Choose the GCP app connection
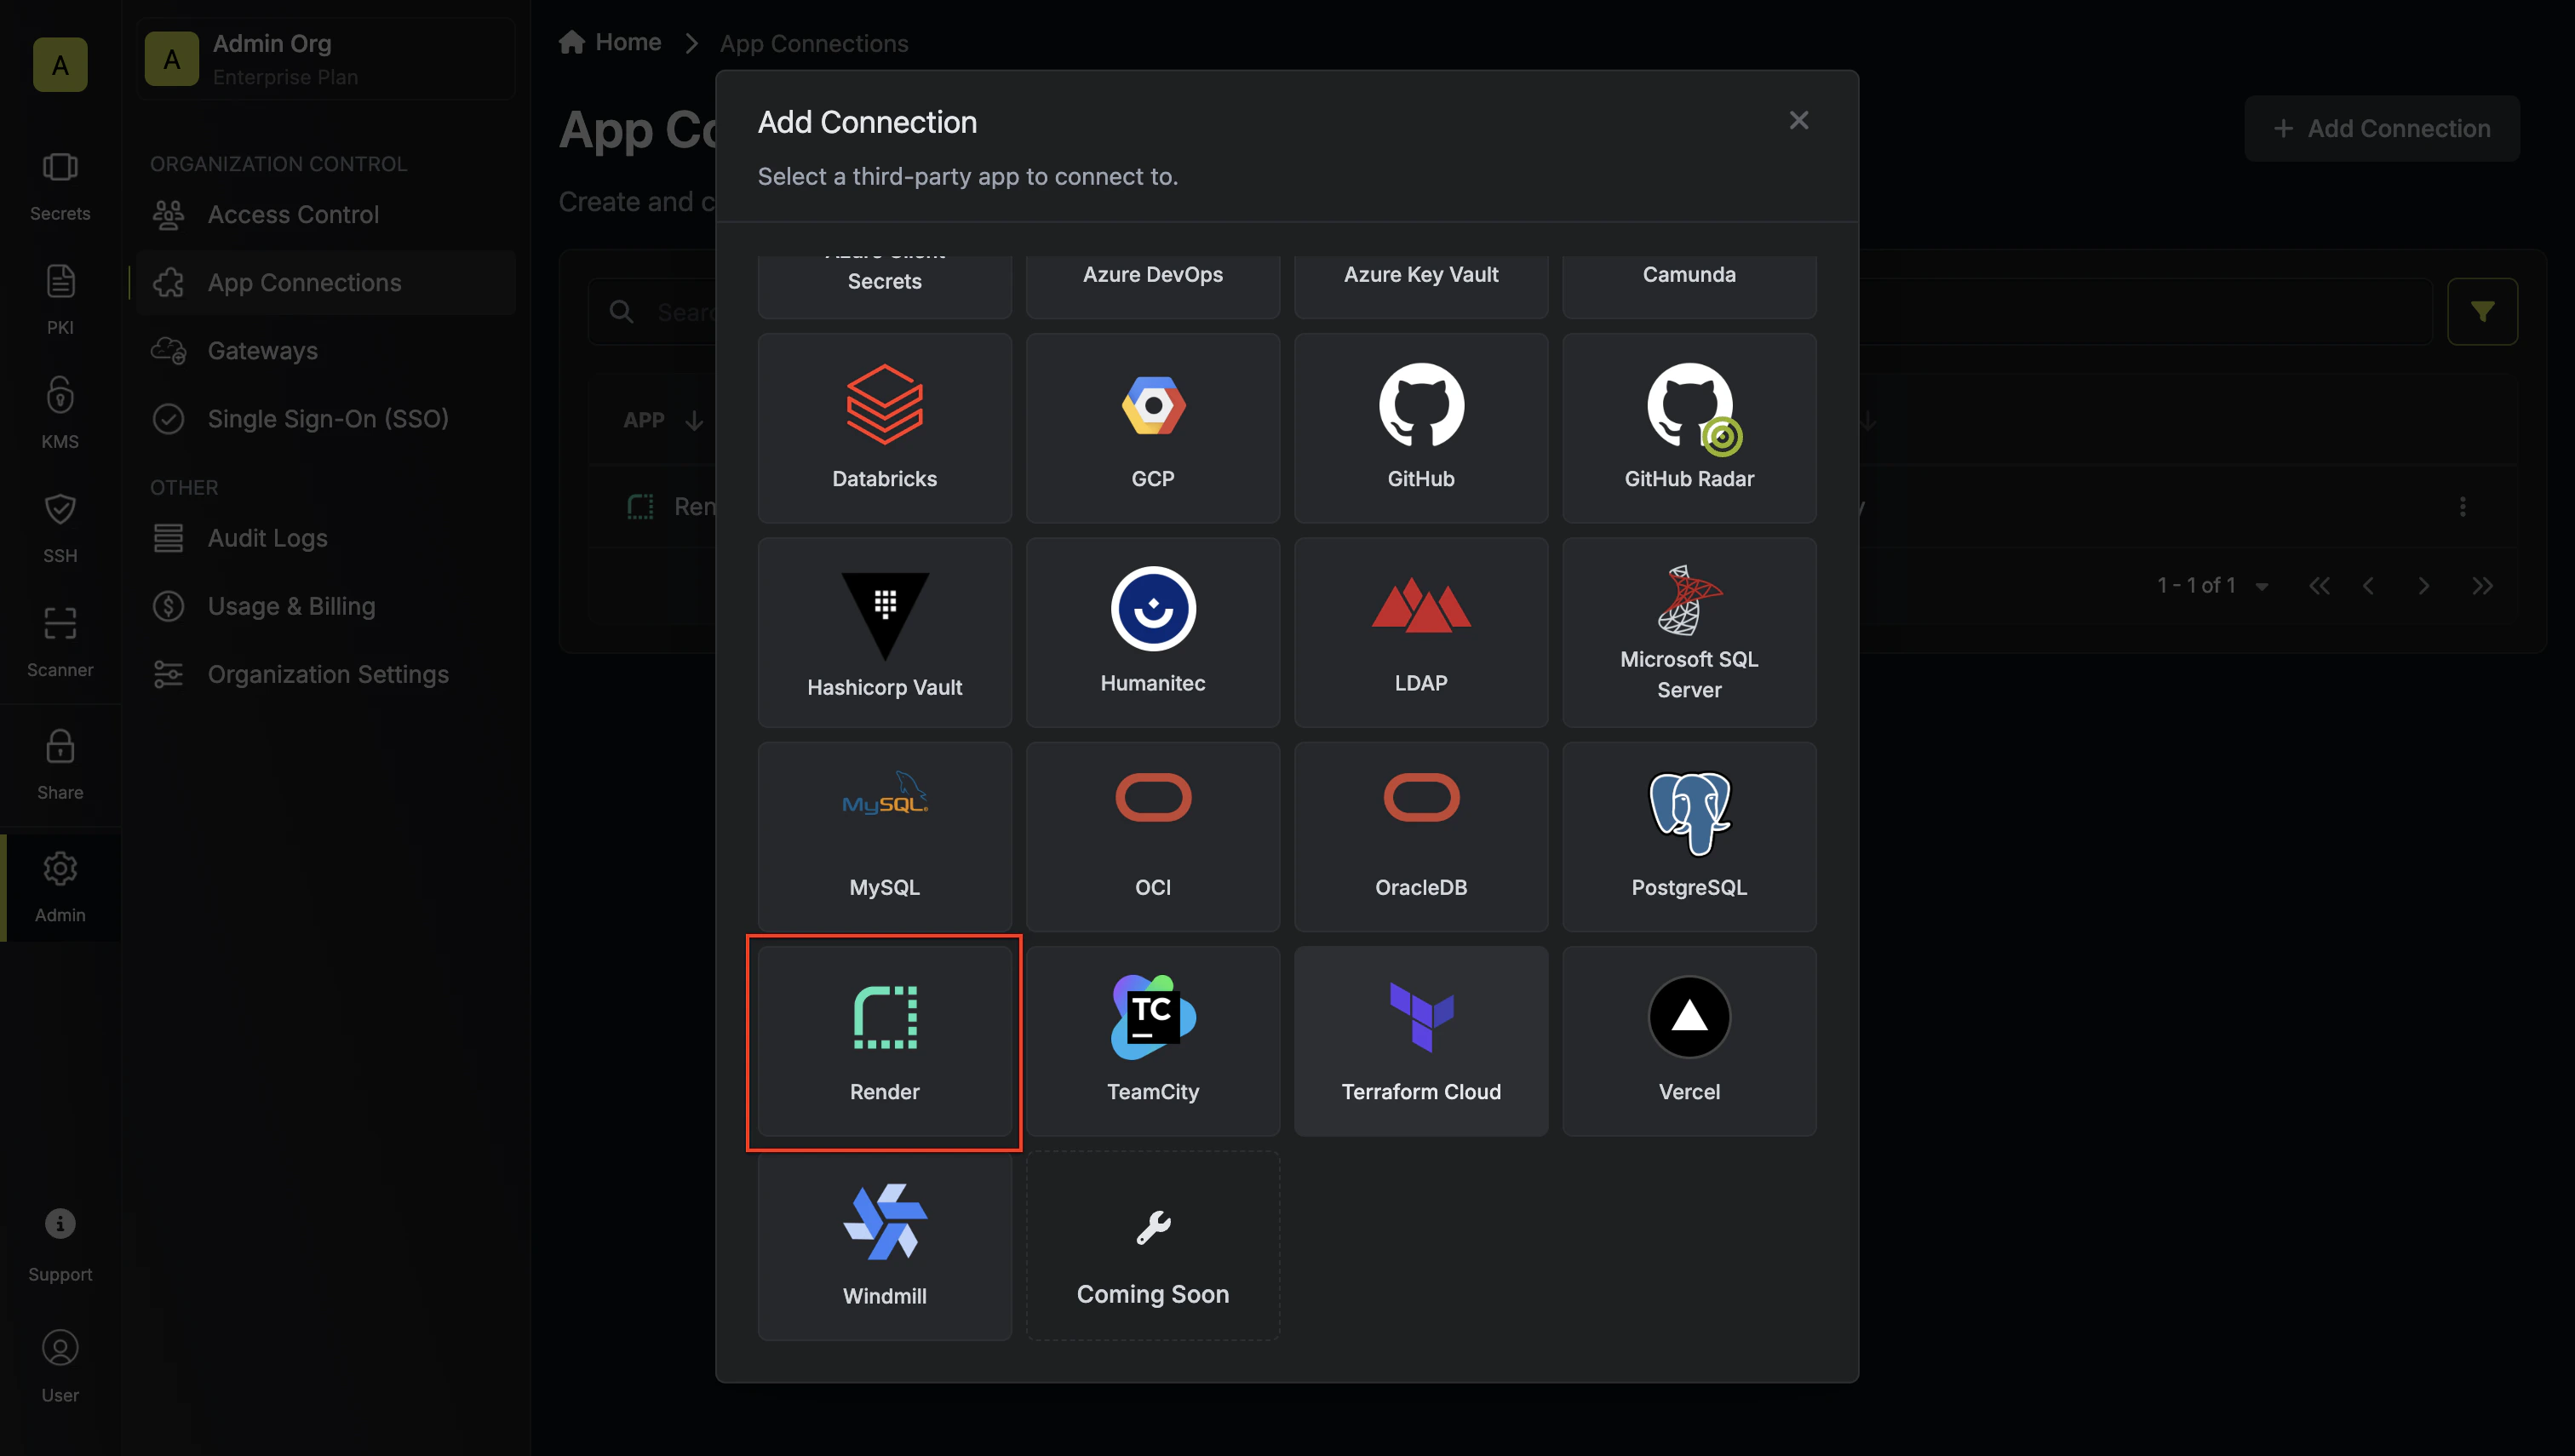 (x=1152, y=428)
